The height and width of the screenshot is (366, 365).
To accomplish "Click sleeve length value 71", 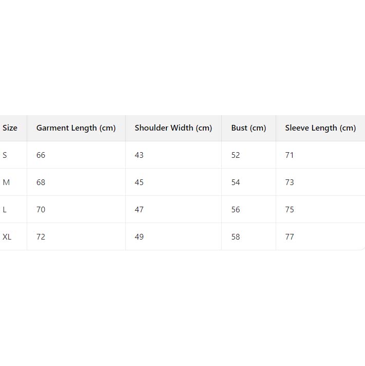I will click(290, 155).
